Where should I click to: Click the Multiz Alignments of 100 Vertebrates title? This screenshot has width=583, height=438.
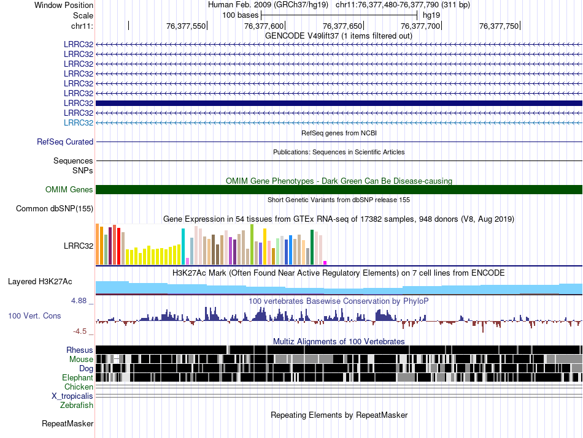click(x=339, y=341)
